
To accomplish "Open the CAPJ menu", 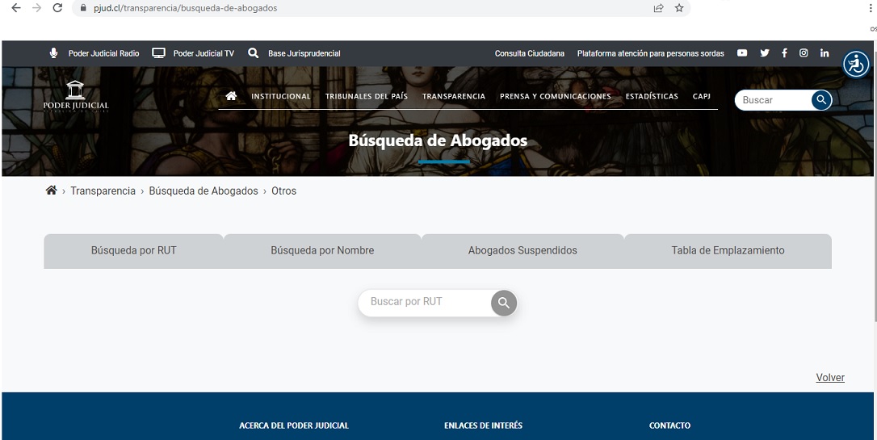I will click(x=702, y=96).
